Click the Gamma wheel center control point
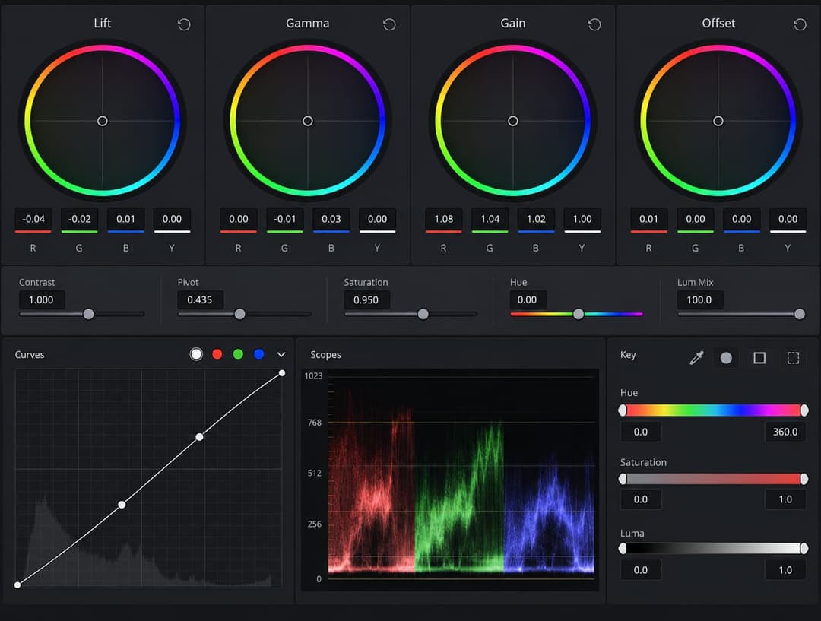The image size is (821, 621). [308, 121]
